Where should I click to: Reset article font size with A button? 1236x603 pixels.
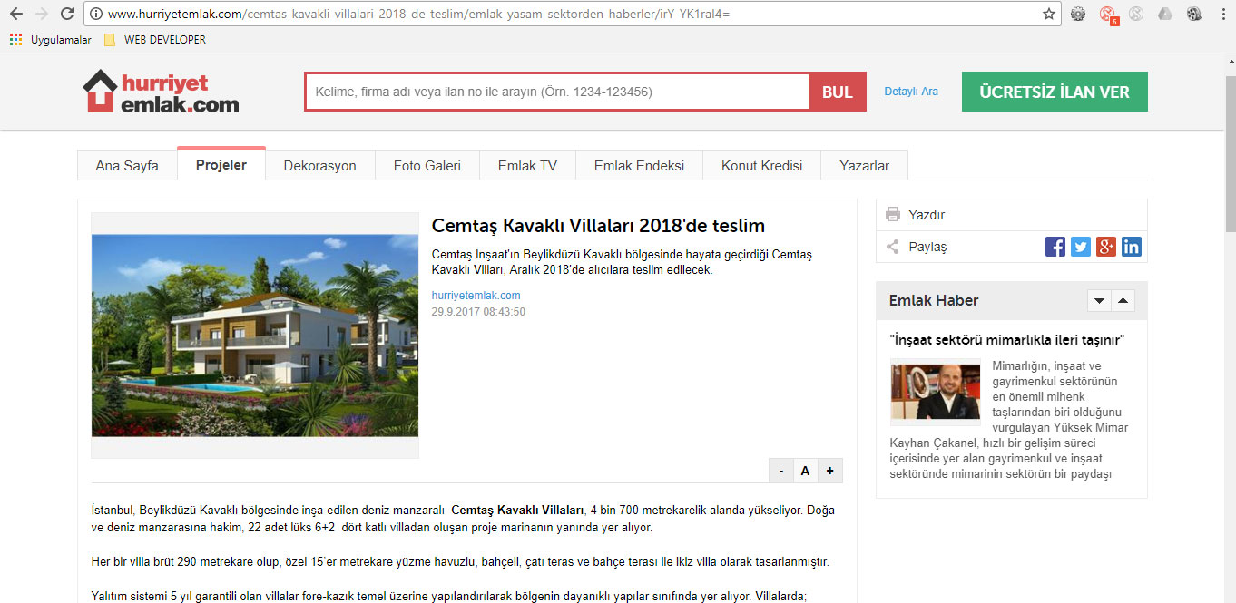[805, 471]
